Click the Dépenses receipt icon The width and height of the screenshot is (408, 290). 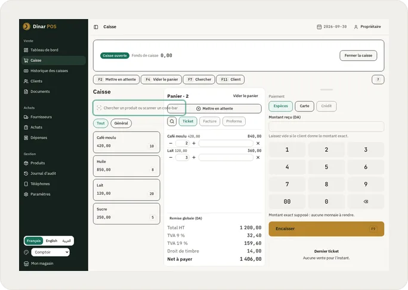point(26,138)
